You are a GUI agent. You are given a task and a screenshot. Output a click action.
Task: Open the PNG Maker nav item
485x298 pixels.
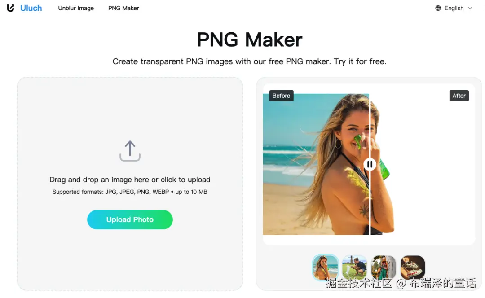point(123,8)
